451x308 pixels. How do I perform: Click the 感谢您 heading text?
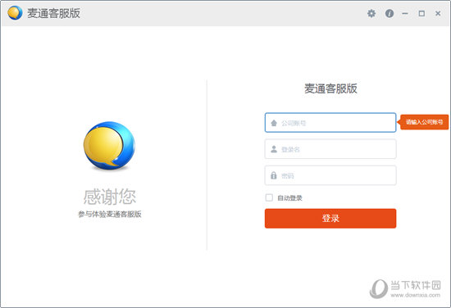110,197
